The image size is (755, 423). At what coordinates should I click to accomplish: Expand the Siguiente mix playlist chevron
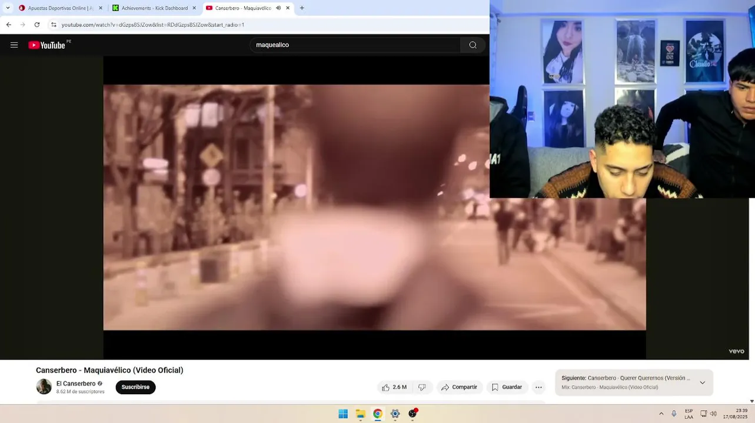click(702, 382)
